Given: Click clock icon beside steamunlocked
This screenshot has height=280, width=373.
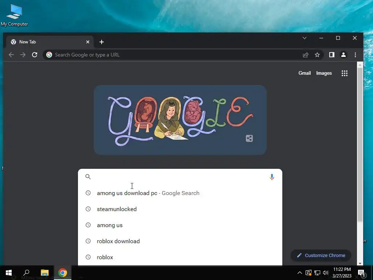Looking at the screenshot, I should coord(88,209).
